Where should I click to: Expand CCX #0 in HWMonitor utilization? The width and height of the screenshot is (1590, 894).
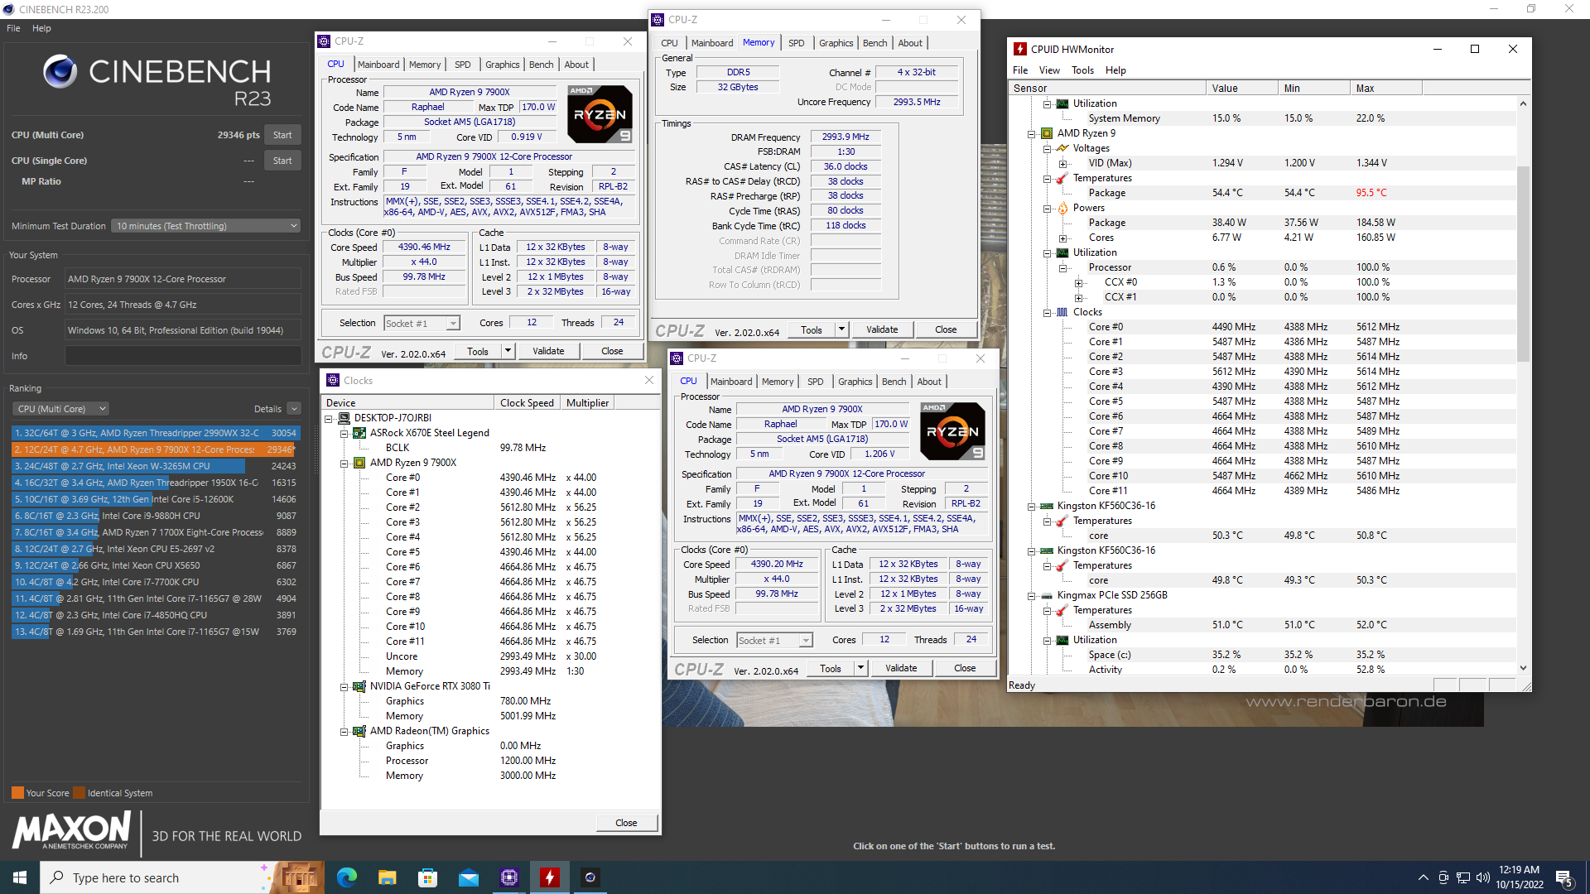click(1078, 282)
